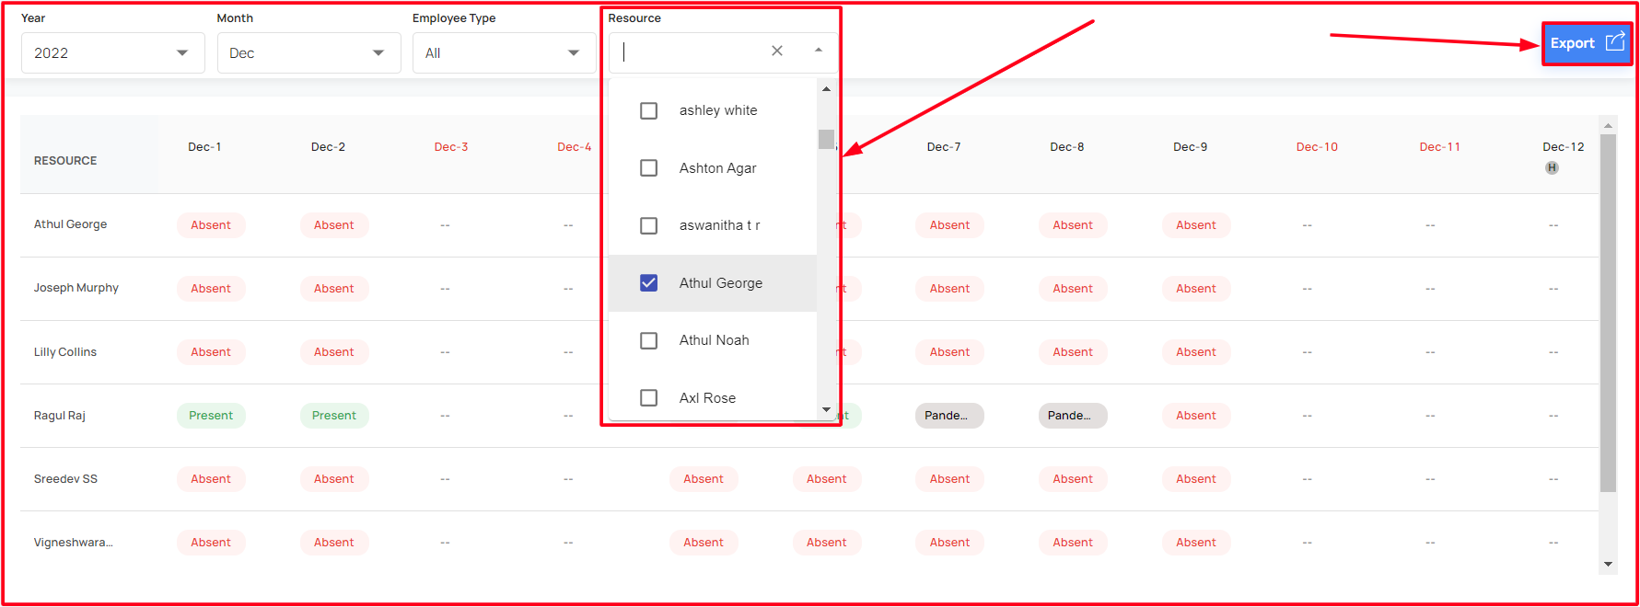Click Ragul Raj's Present status for Dec-2
Viewport: 1640px width, 607px height.
(x=334, y=416)
